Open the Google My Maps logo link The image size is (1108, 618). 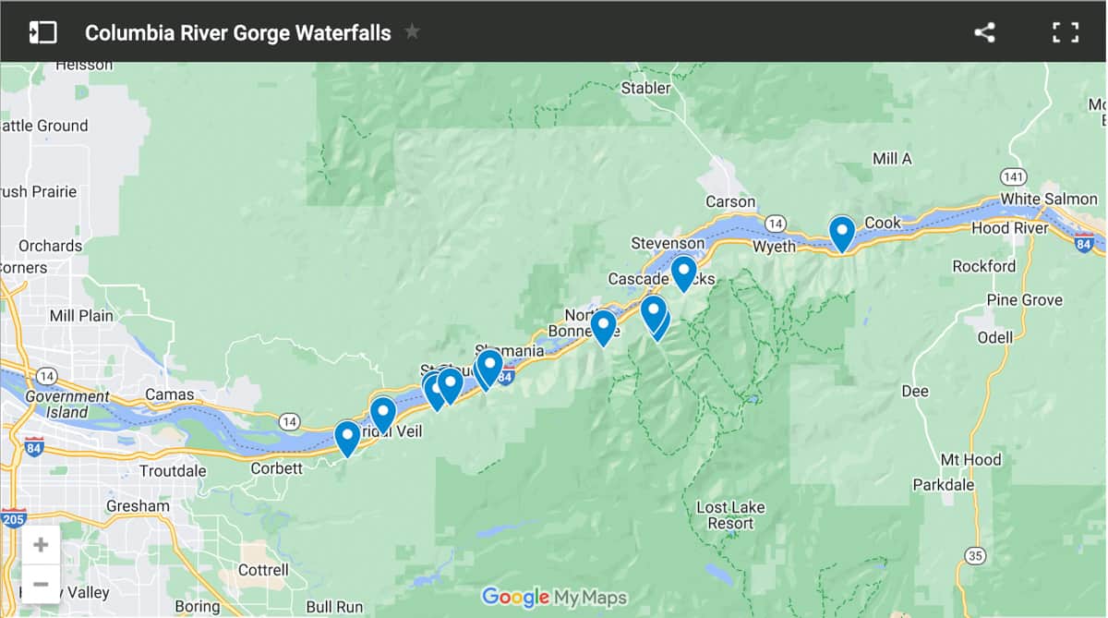(554, 597)
